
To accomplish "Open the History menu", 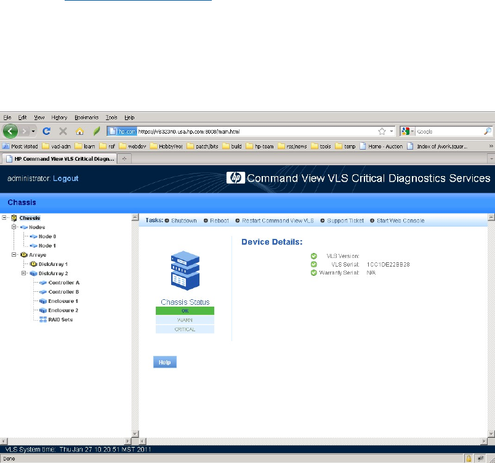I will [x=59, y=118].
